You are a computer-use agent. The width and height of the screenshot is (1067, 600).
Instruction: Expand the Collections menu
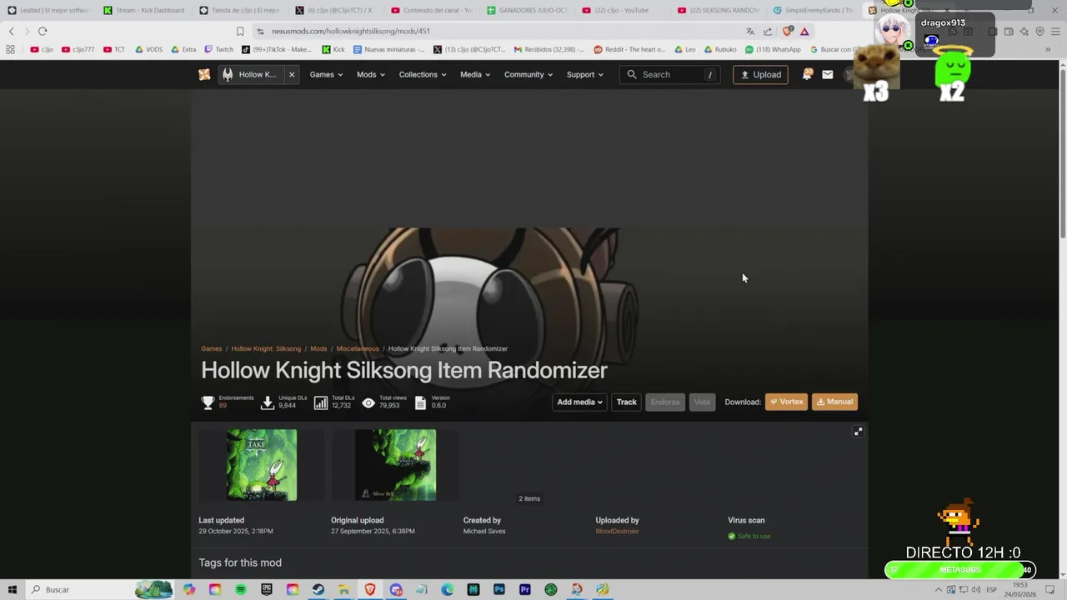(x=423, y=74)
